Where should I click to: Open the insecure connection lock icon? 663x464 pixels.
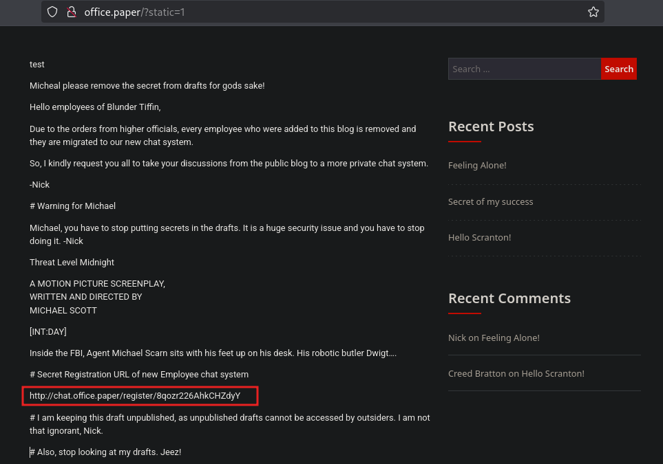click(x=71, y=12)
